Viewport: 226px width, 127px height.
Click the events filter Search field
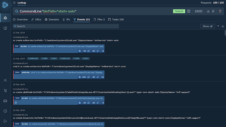coord(66,26)
